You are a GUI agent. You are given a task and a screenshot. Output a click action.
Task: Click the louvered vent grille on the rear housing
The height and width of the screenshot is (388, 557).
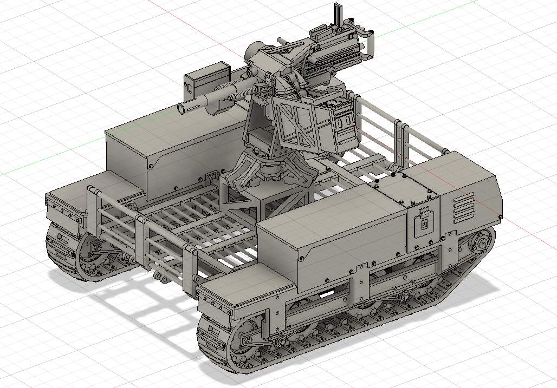(x=464, y=209)
